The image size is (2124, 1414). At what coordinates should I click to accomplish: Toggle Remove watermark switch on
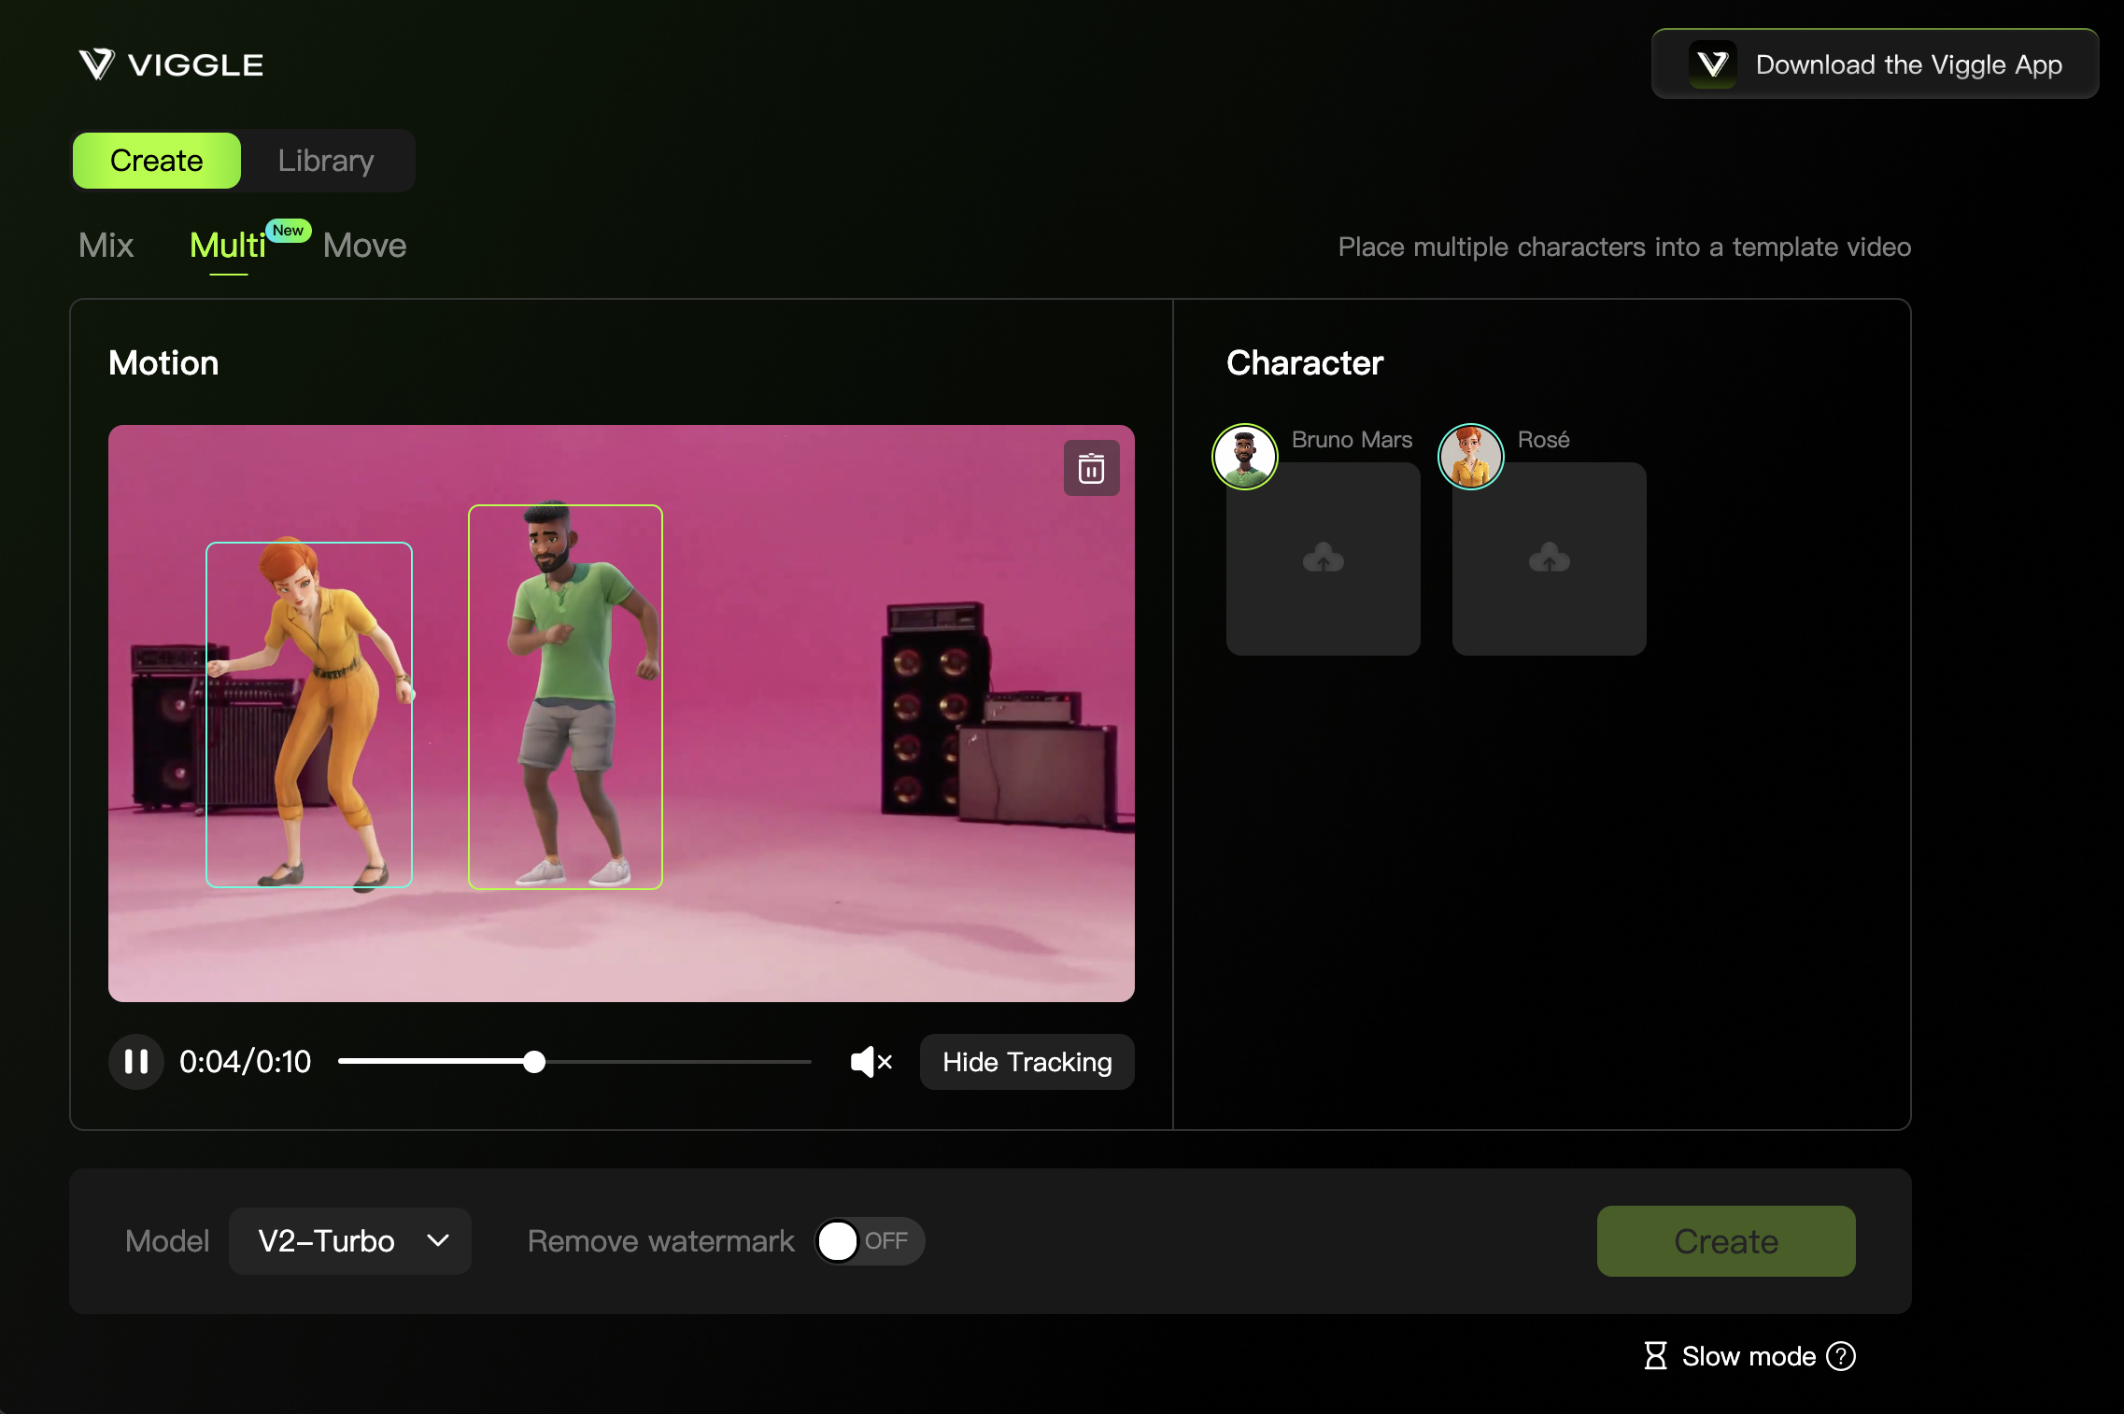(869, 1241)
